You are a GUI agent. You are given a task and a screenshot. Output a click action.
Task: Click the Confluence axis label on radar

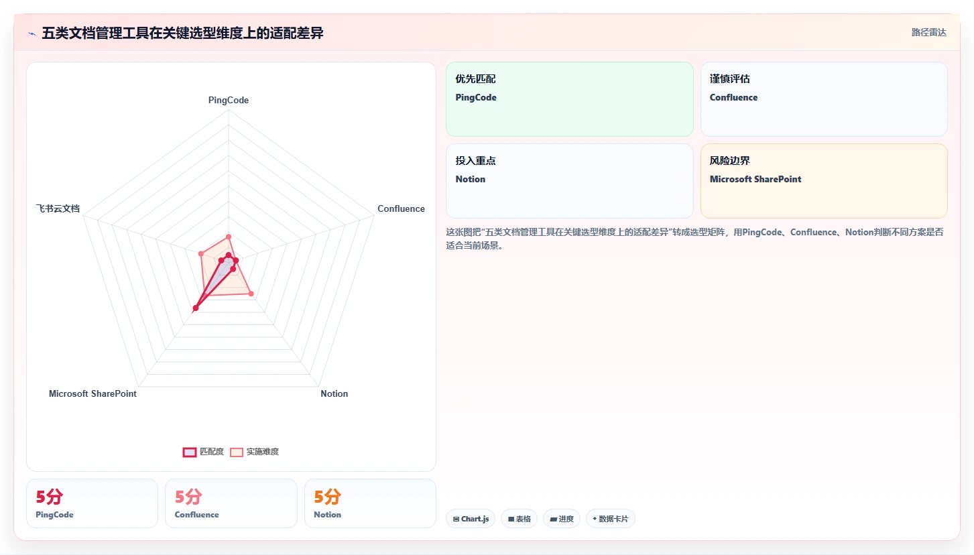pos(401,208)
